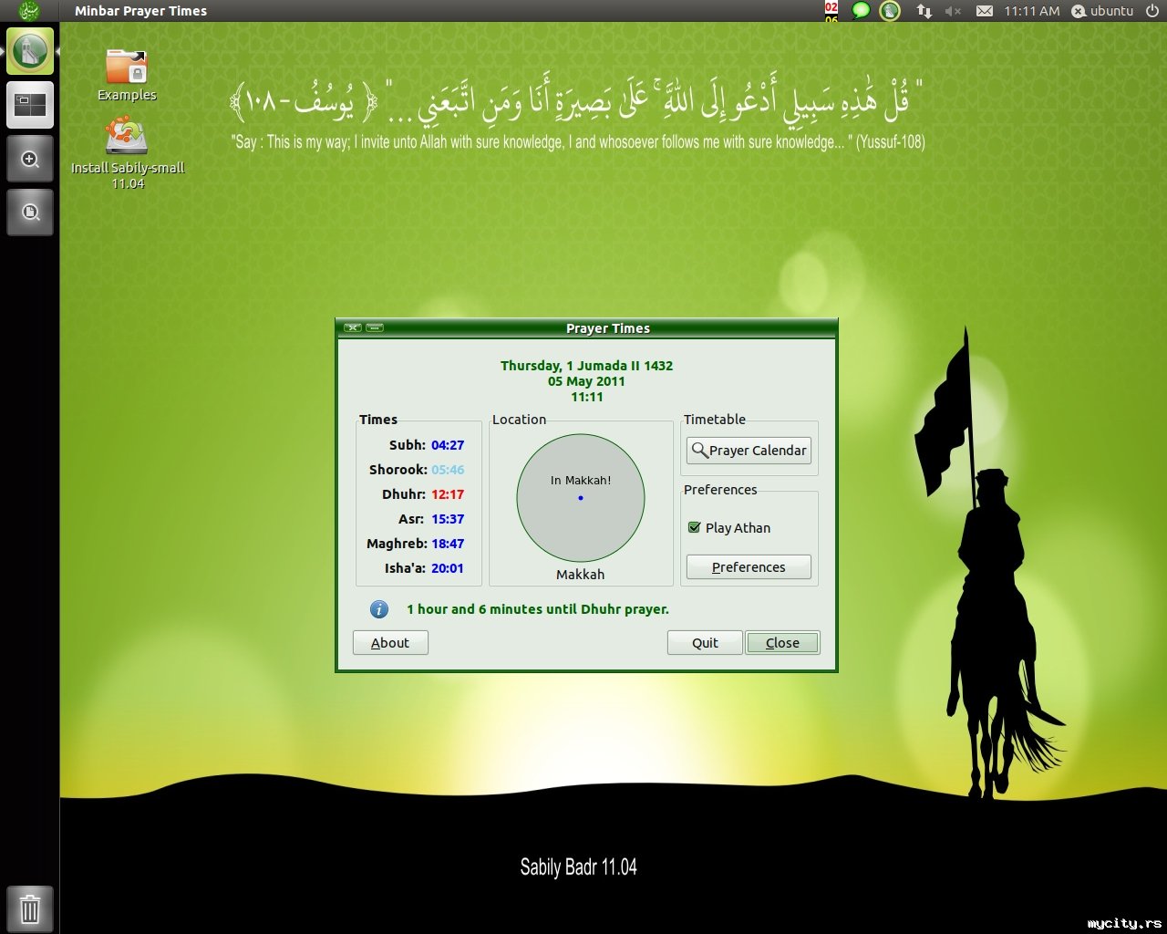Viewport: 1167px width, 934px height.
Task: Click the "Makkah" city label under the circle
Action: [581, 575]
